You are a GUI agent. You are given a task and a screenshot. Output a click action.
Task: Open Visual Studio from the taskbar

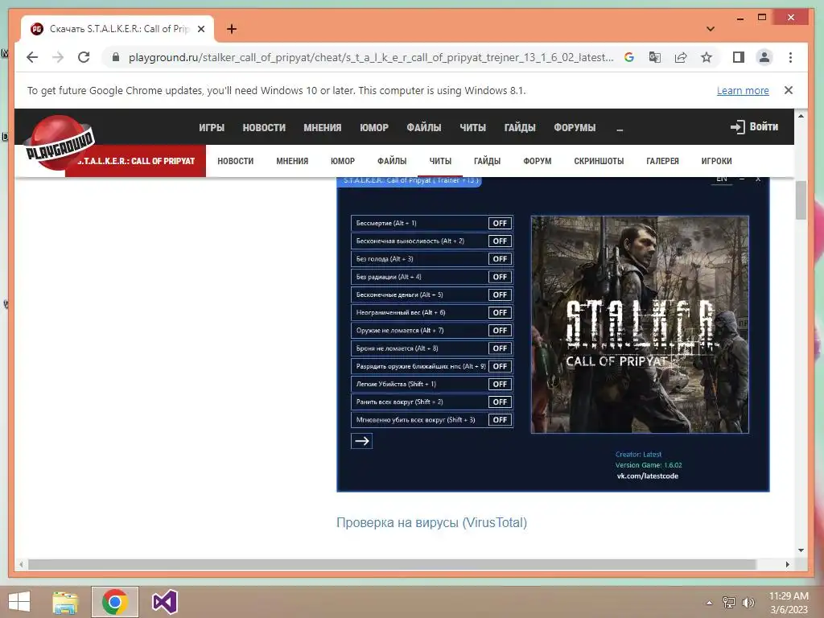pos(164,602)
